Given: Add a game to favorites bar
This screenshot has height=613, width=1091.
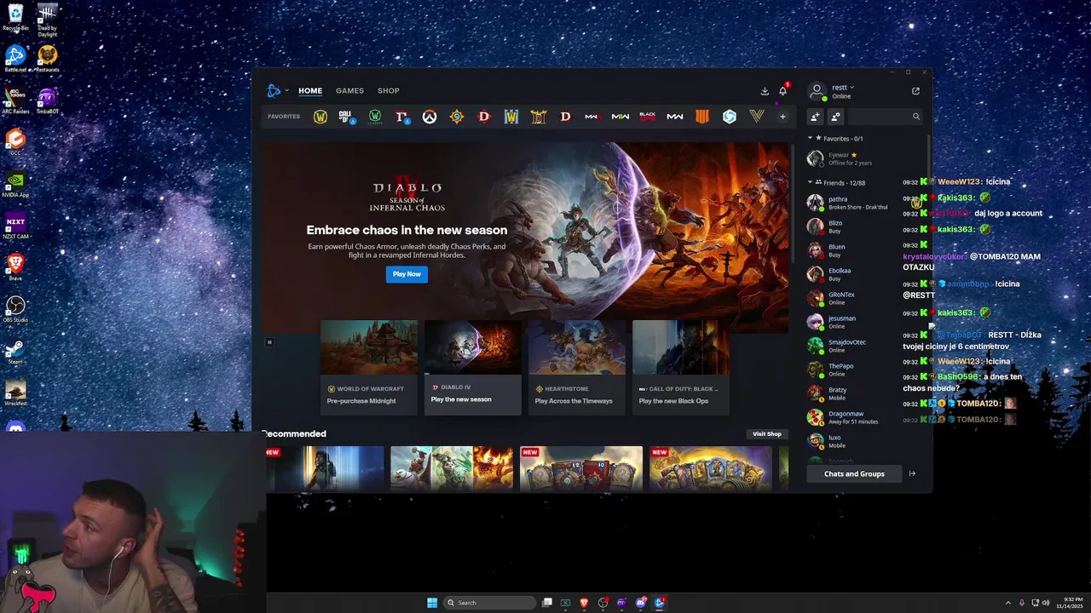Looking at the screenshot, I should tap(782, 117).
